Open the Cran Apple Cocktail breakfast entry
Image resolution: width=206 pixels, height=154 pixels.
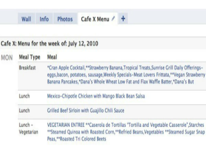pos(65,67)
